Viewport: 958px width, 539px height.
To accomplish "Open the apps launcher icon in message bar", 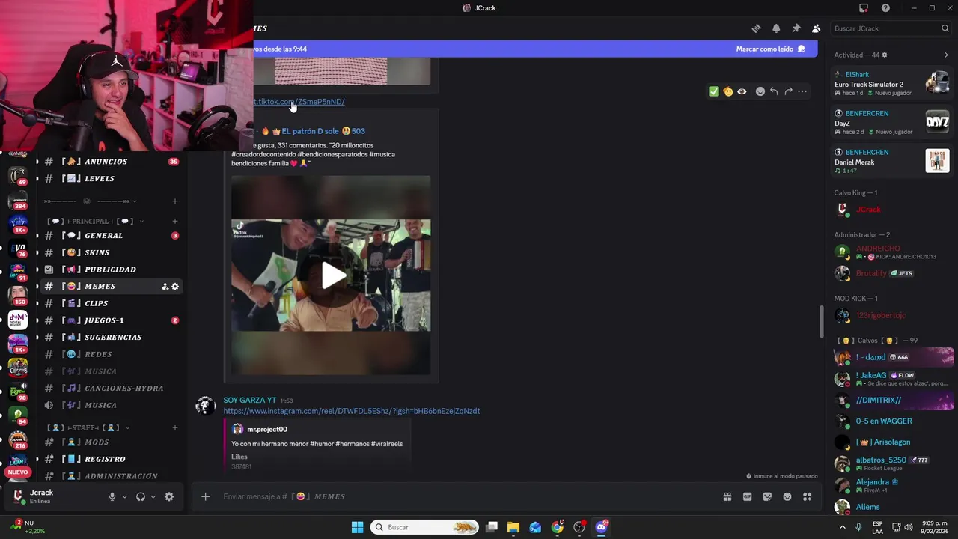I will click(807, 496).
